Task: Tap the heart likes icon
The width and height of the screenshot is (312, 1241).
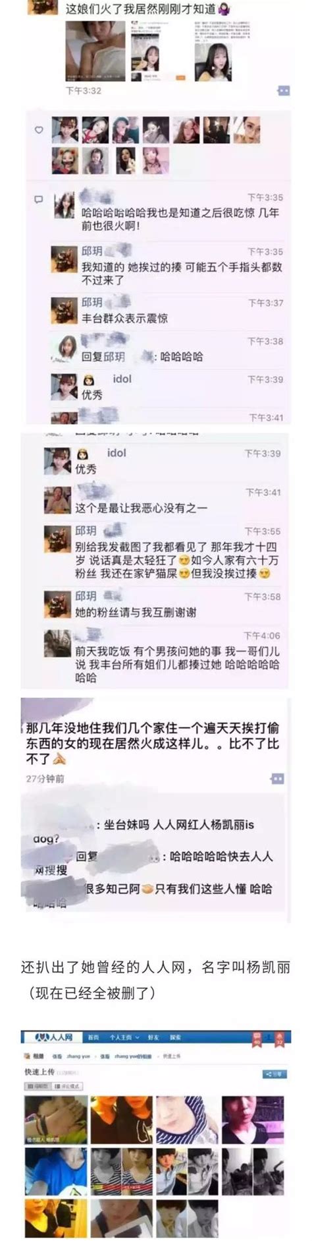Action: click(39, 130)
